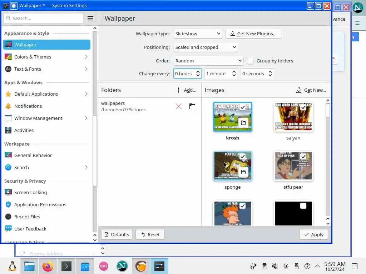Expand Window Management chevron
This screenshot has height=274, width=366.
click(86, 118)
